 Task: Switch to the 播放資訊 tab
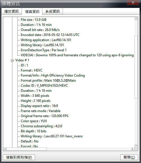[x=12, y=12]
